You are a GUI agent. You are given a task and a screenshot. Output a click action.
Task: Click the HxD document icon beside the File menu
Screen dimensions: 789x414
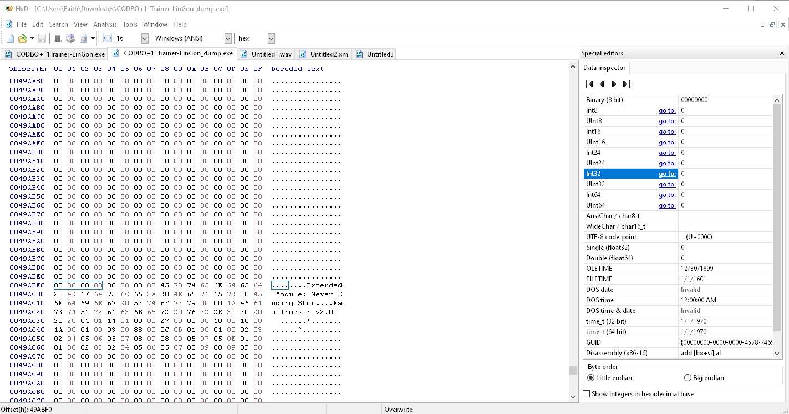tap(9, 24)
